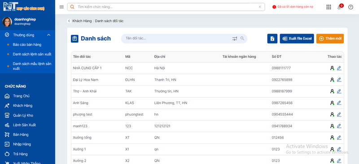
Task: Edit manh123 row
Action: 339,126
